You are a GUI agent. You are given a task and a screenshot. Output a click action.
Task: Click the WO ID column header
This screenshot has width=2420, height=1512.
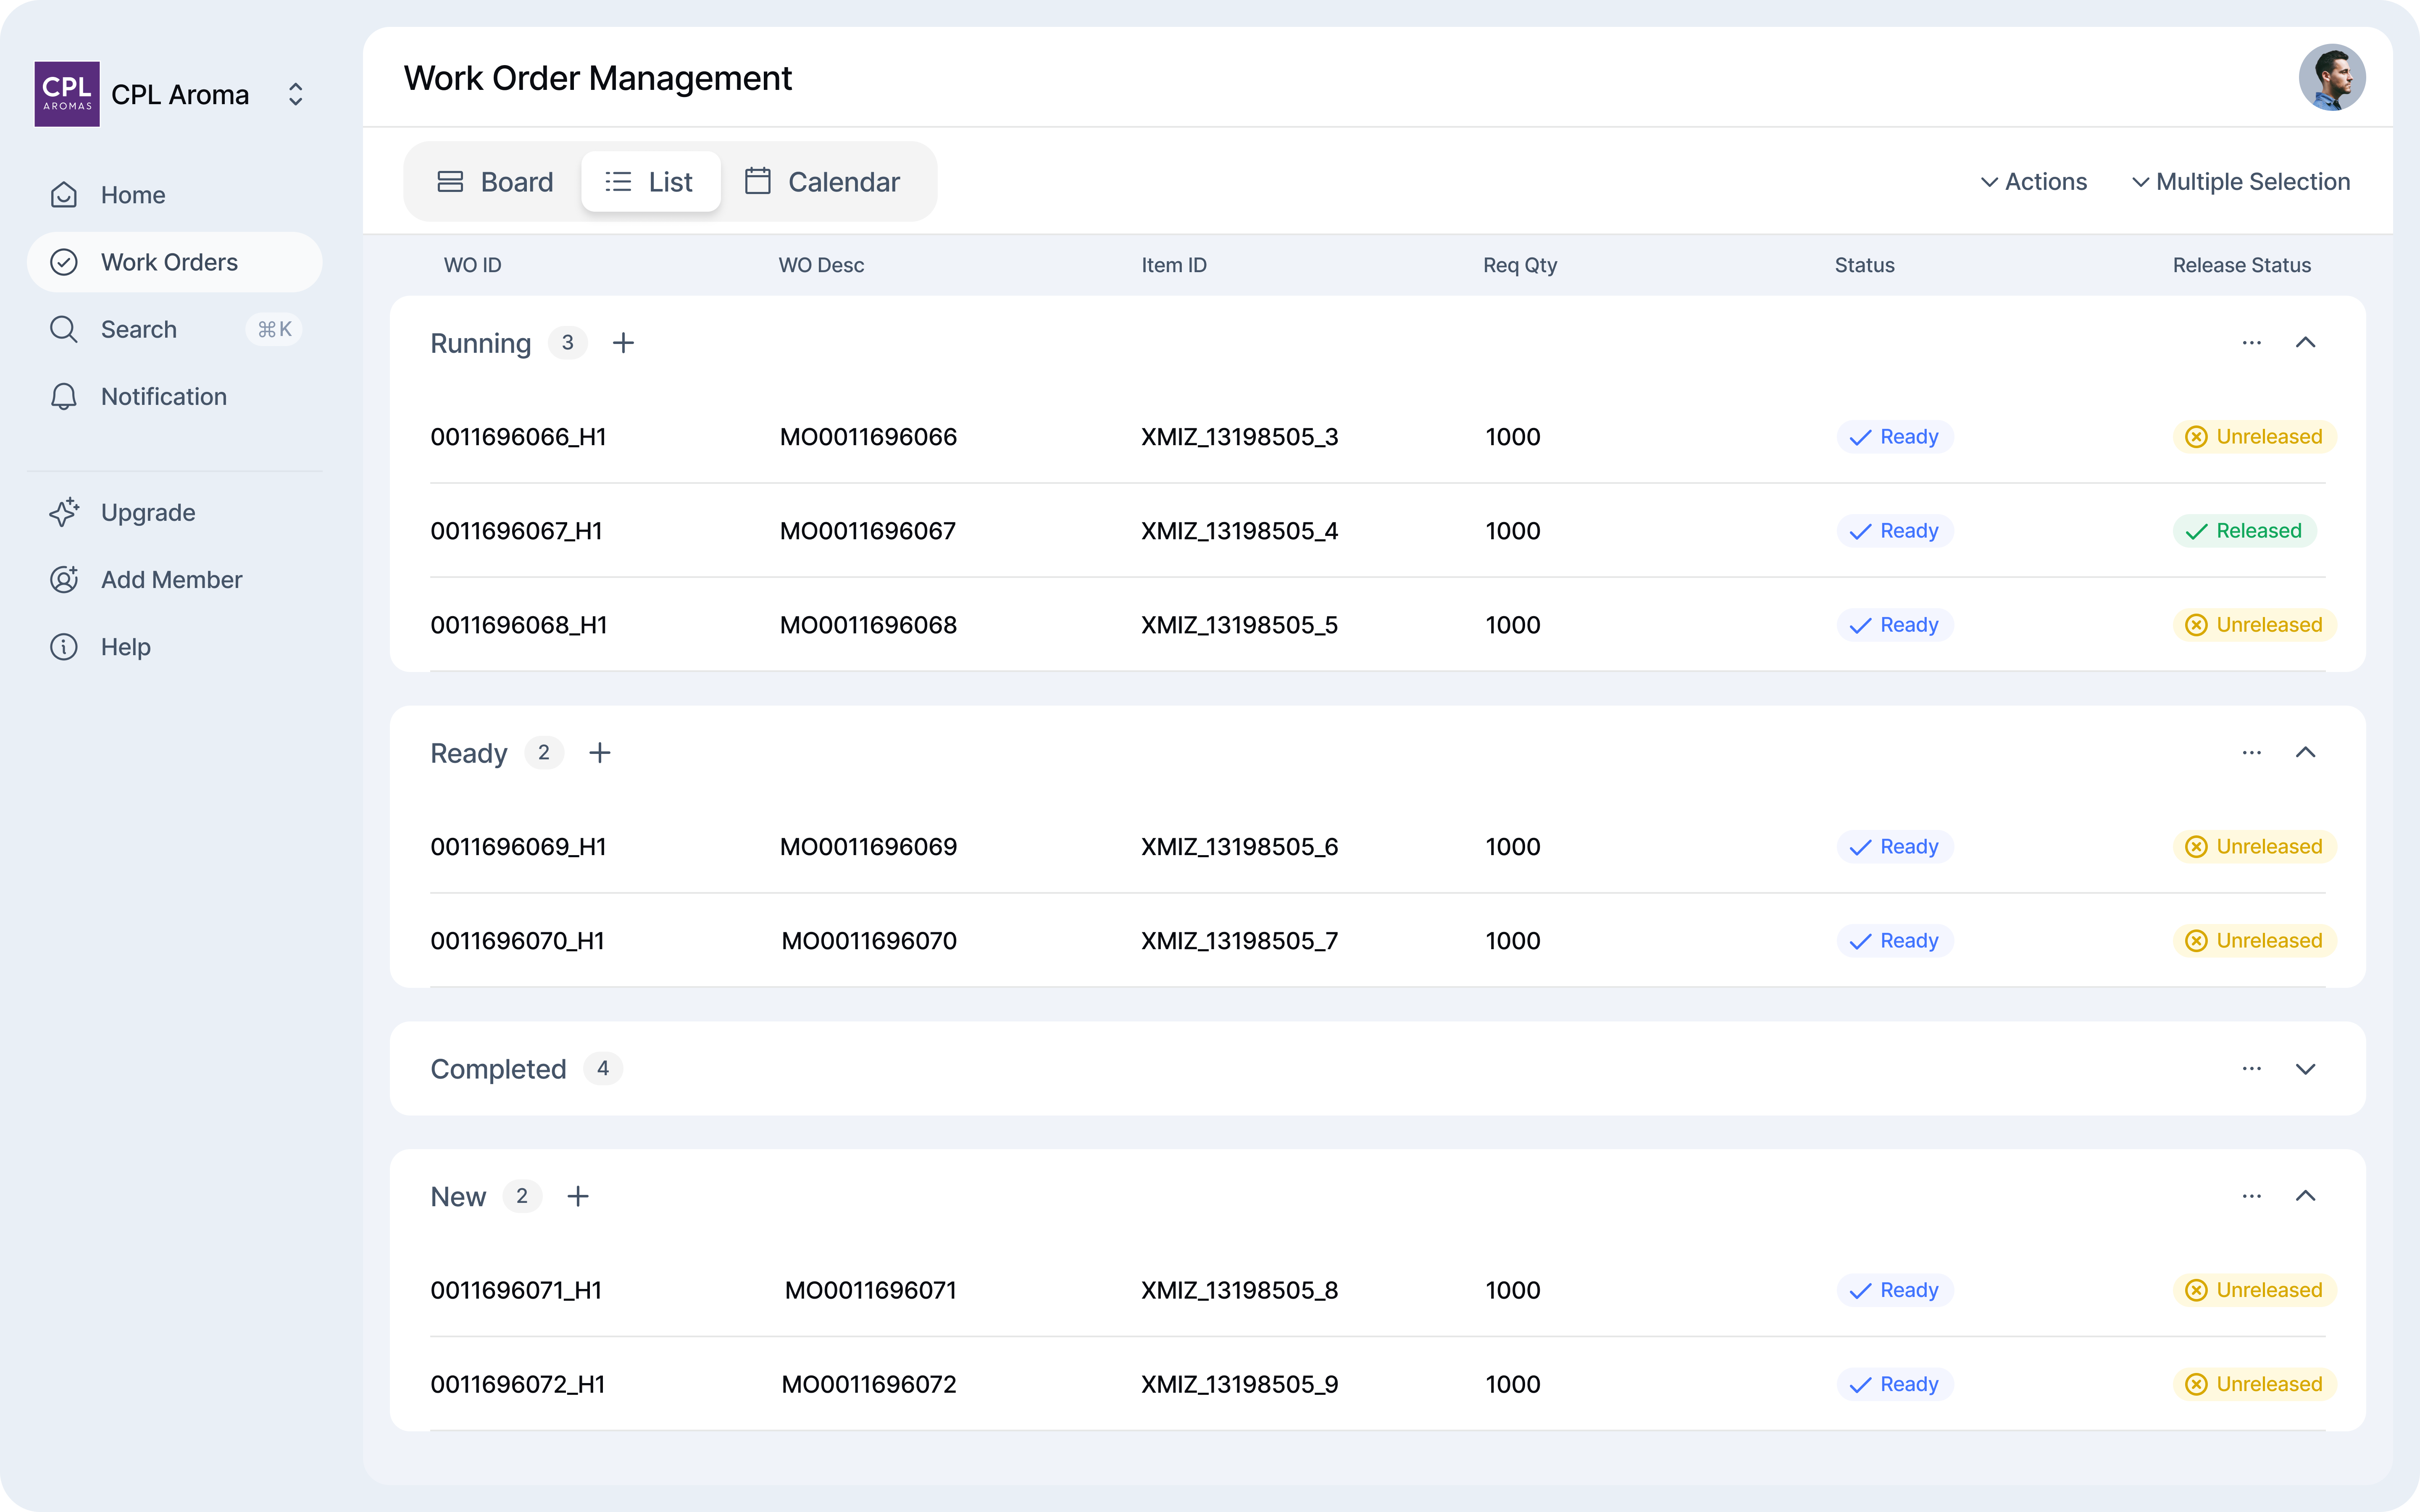pyautogui.click(x=473, y=265)
